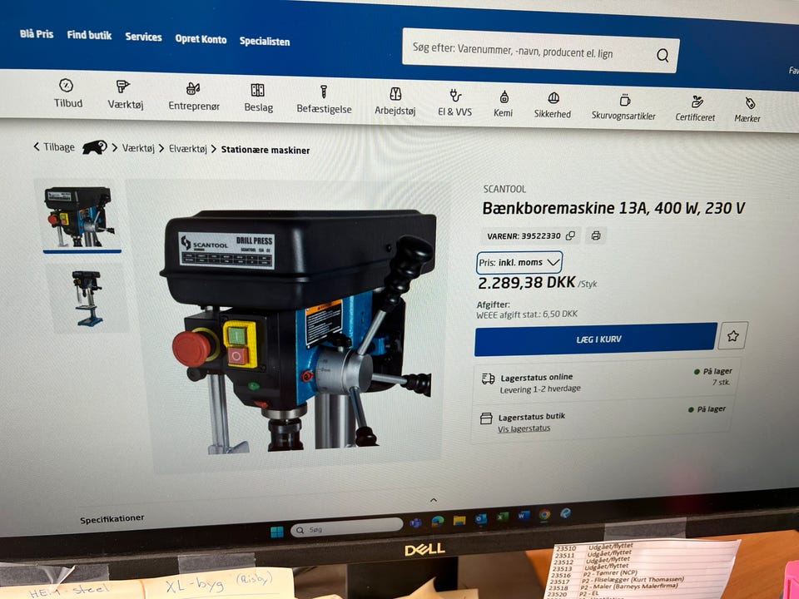Open Blå Pris menu item
Viewport: 799px width, 599px height.
pos(37,34)
